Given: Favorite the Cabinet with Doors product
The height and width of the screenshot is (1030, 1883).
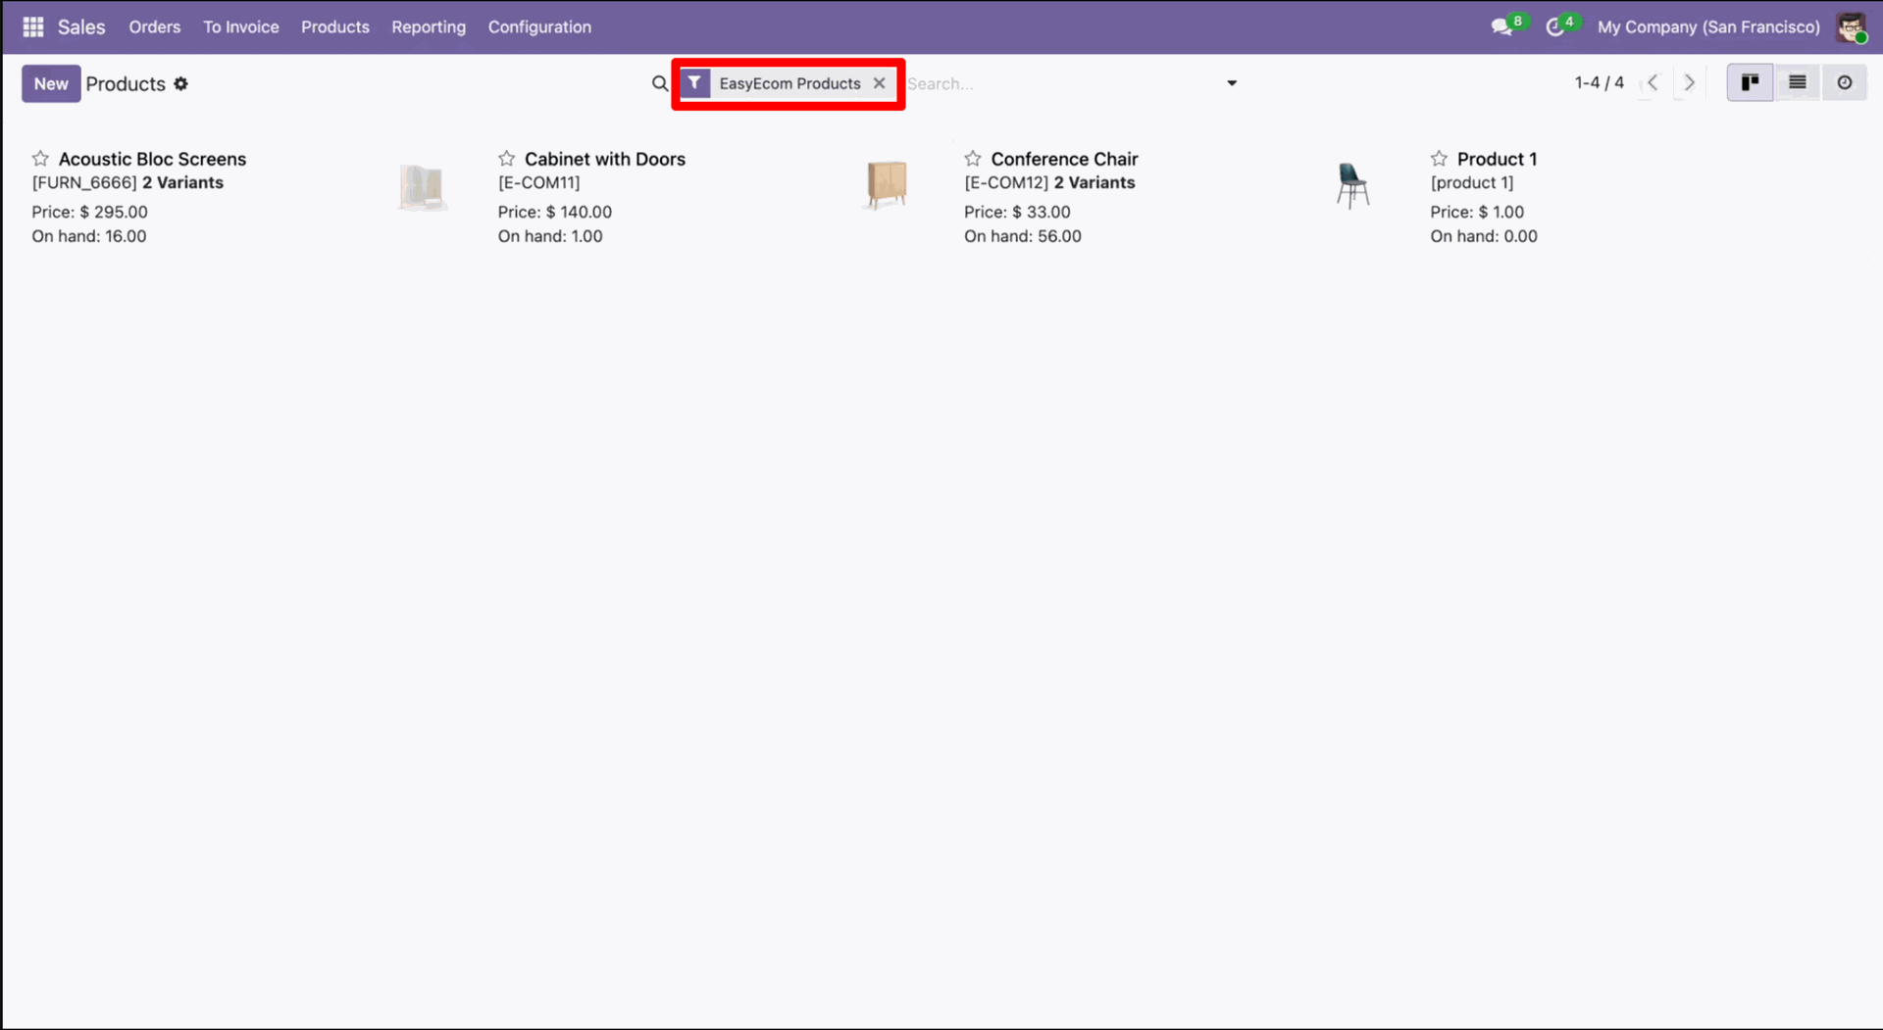Looking at the screenshot, I should pyautogui.click(x=506, y=159).
